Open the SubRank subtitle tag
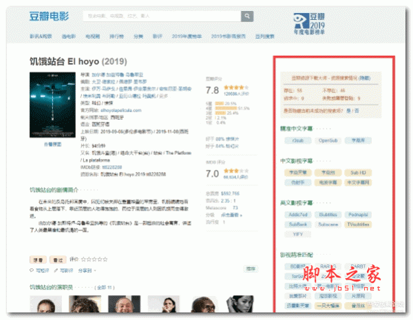 pyautogui.click(x=298, y=224)
